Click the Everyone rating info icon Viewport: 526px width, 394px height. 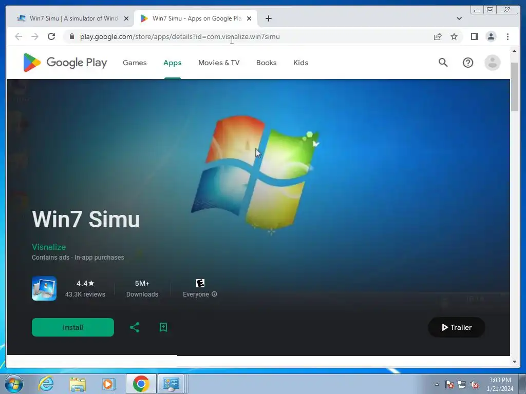[x=214, y=294]
